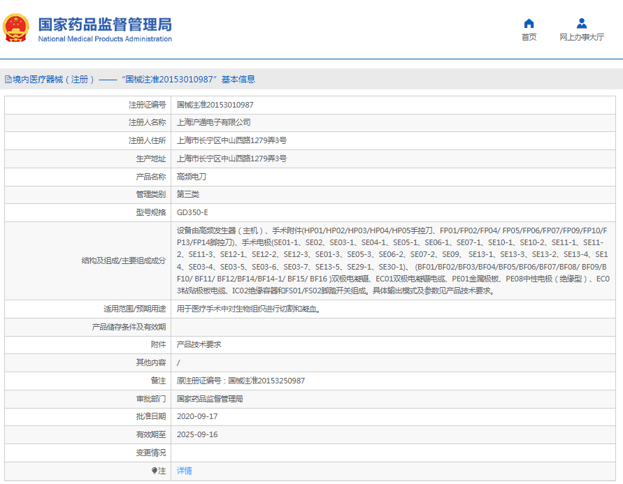Click the slash value in 其他内容 row

[x=178, y=362]
